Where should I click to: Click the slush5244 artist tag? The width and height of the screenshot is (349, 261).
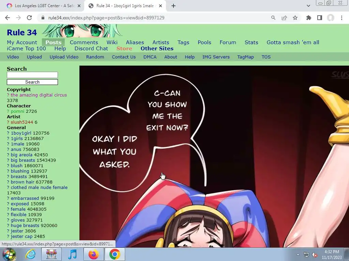click(22, 122)
